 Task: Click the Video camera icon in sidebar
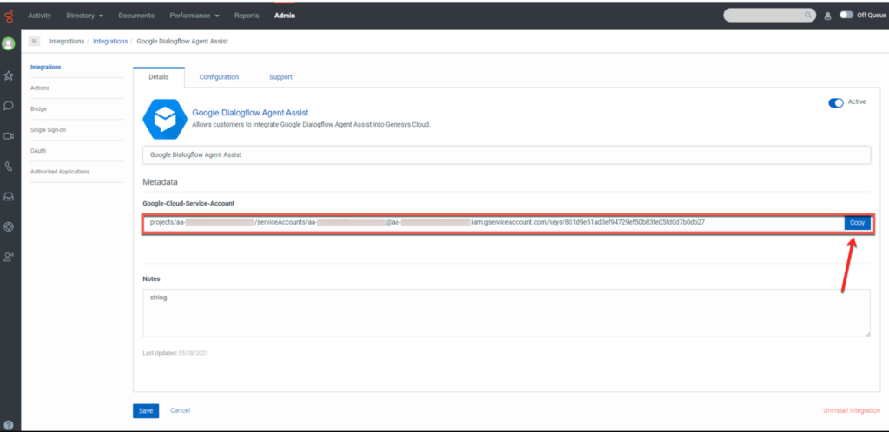[9, 136]
